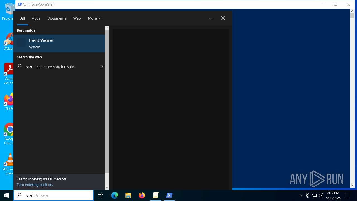Close the search panel with X
Viewport: 357px width, 201px height.
pos(223,18)
